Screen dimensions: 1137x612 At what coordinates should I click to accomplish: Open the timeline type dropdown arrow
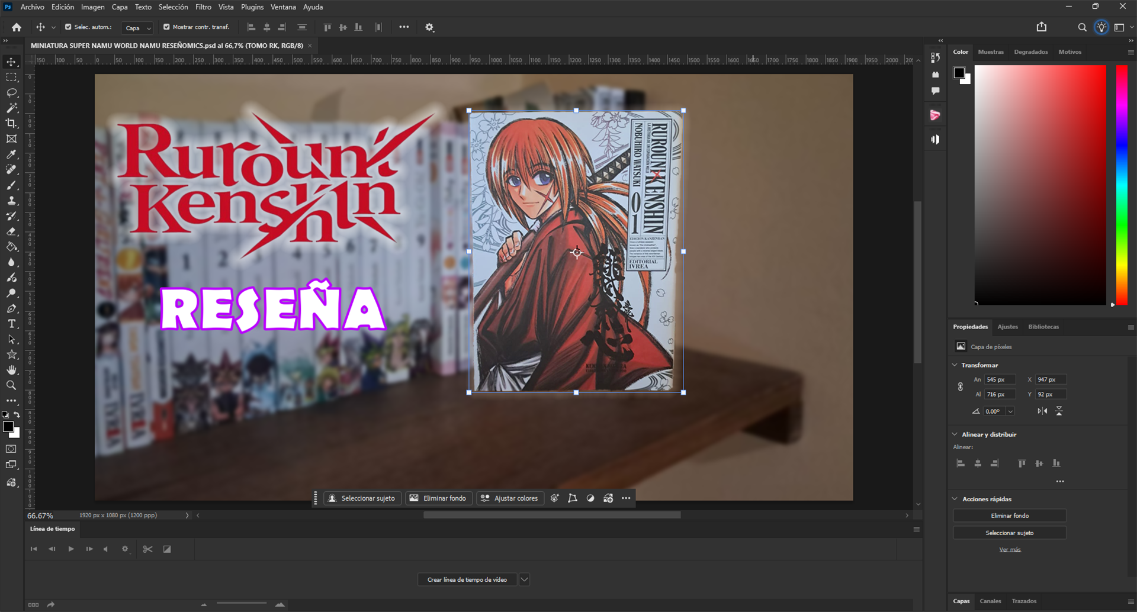524,579
